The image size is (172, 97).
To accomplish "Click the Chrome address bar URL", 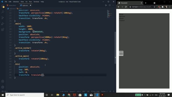I will (x=142, y=7).
